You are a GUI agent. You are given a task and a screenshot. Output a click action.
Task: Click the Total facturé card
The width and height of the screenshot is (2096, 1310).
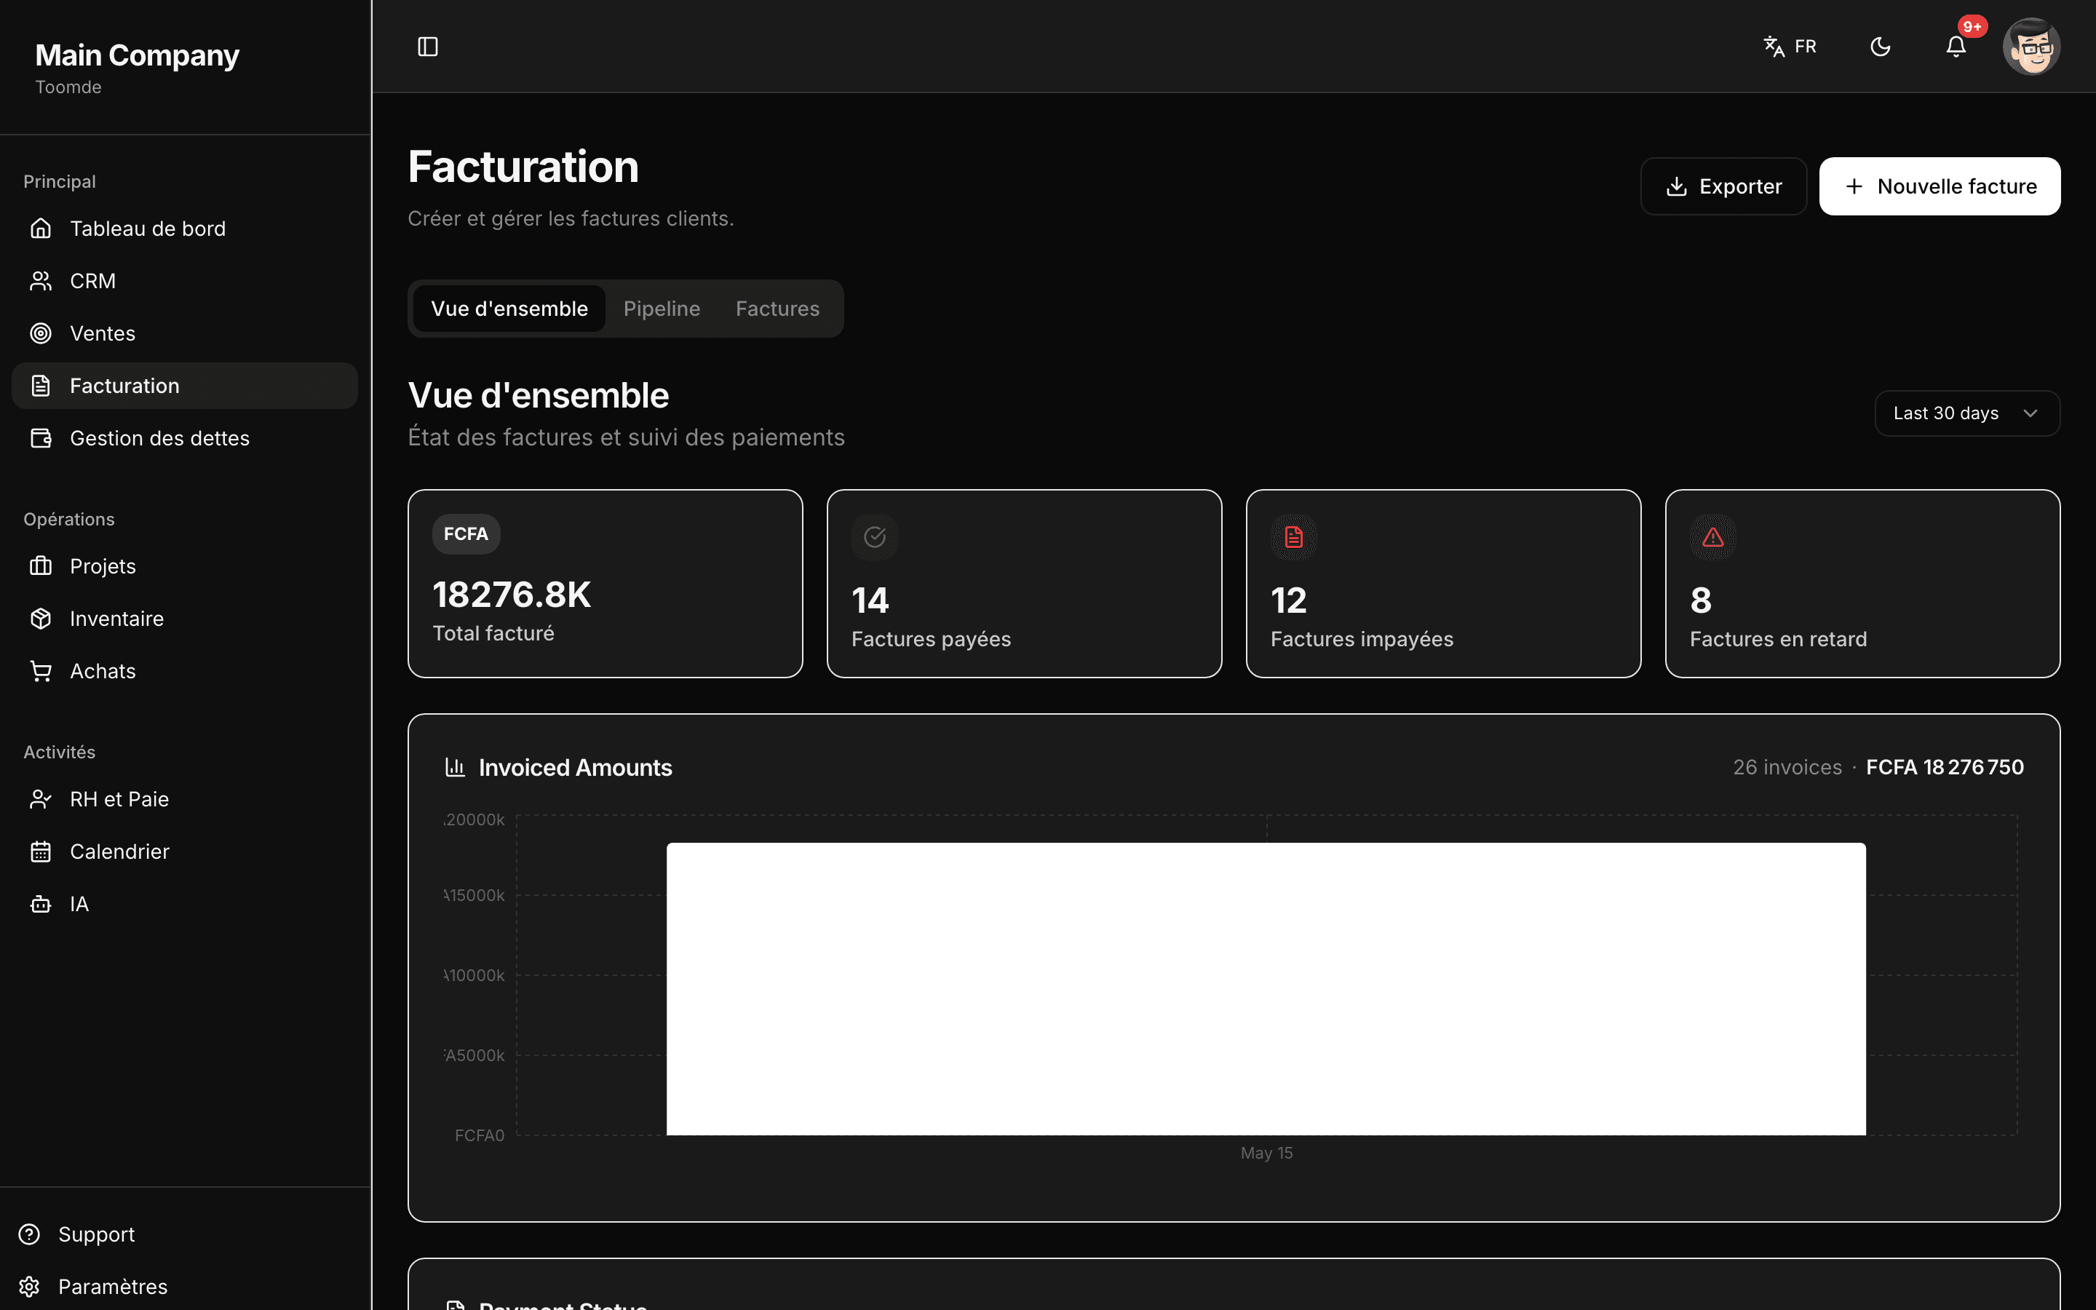click(606, 584)
